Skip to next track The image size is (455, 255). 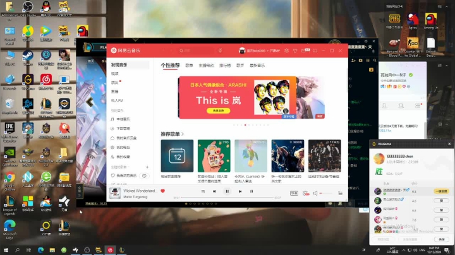point(240,191)
